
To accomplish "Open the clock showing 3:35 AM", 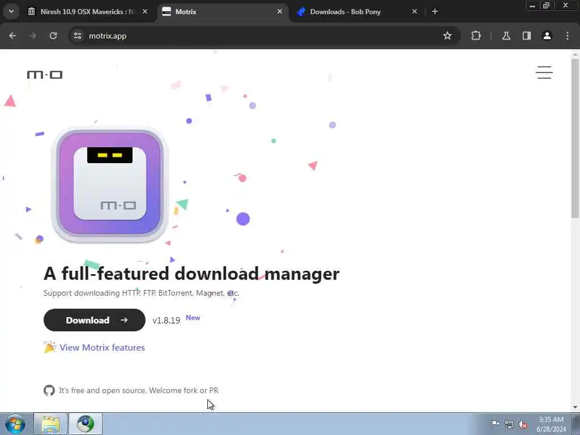I will [x=551, y=424].
